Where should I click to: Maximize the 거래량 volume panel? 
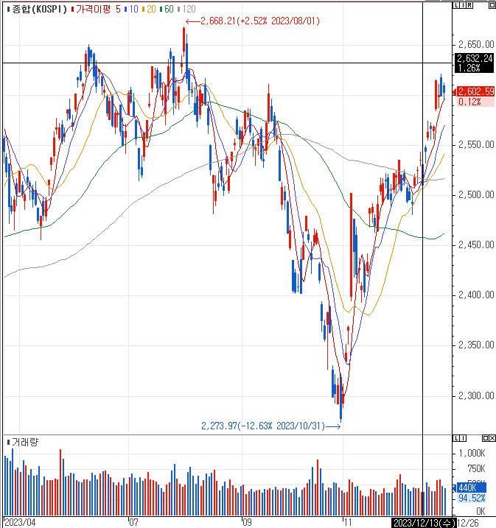486,438
